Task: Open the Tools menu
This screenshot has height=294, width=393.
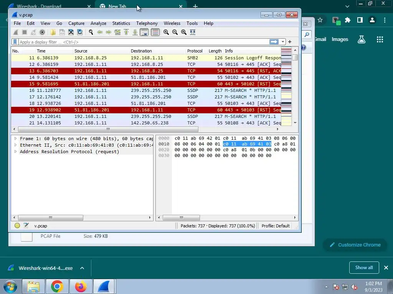Action: (x=192, y=23)
